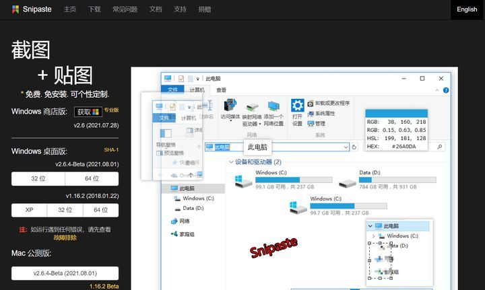485x290 pixels.
Task: Click the 获取 Windows store button
Action: coord(88,112)
